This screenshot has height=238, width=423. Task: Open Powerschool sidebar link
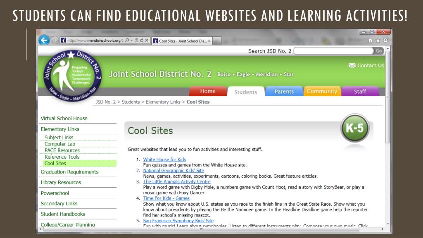pos(55,193)
